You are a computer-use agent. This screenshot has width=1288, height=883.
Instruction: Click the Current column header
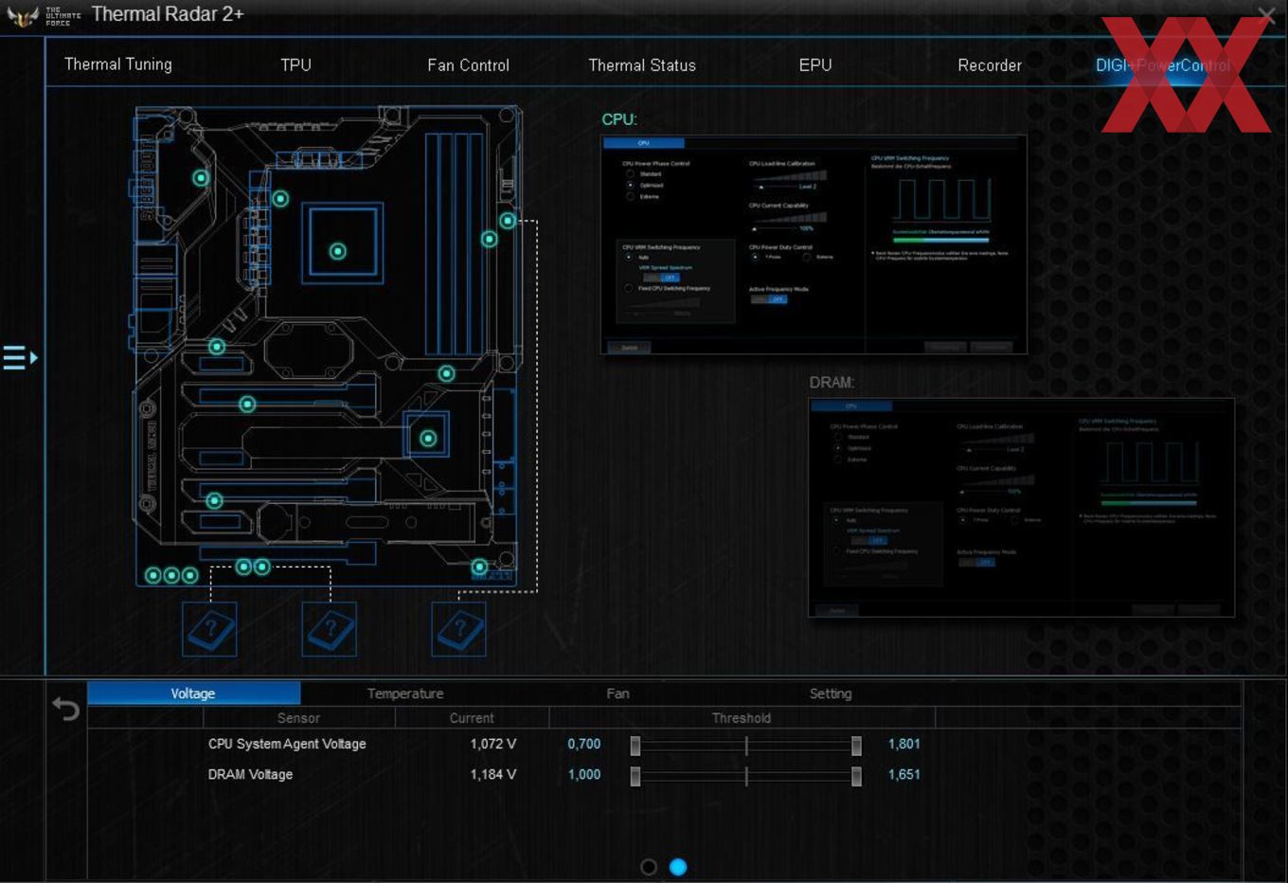(472, 718)
